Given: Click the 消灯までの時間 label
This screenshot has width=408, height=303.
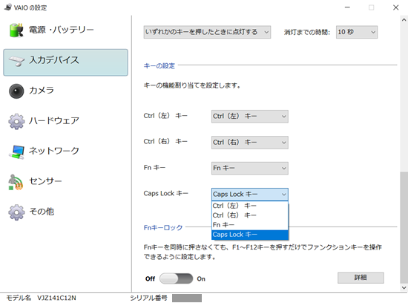Looking at the screenshot, I should 307,33.
